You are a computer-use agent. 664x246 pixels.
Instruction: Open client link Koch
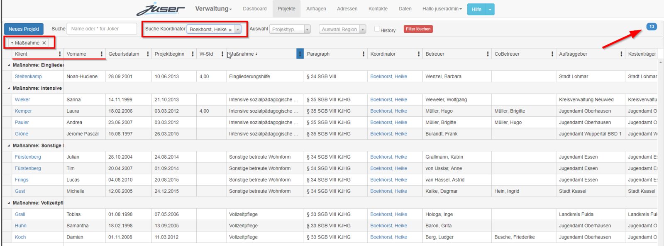(20, 237)
